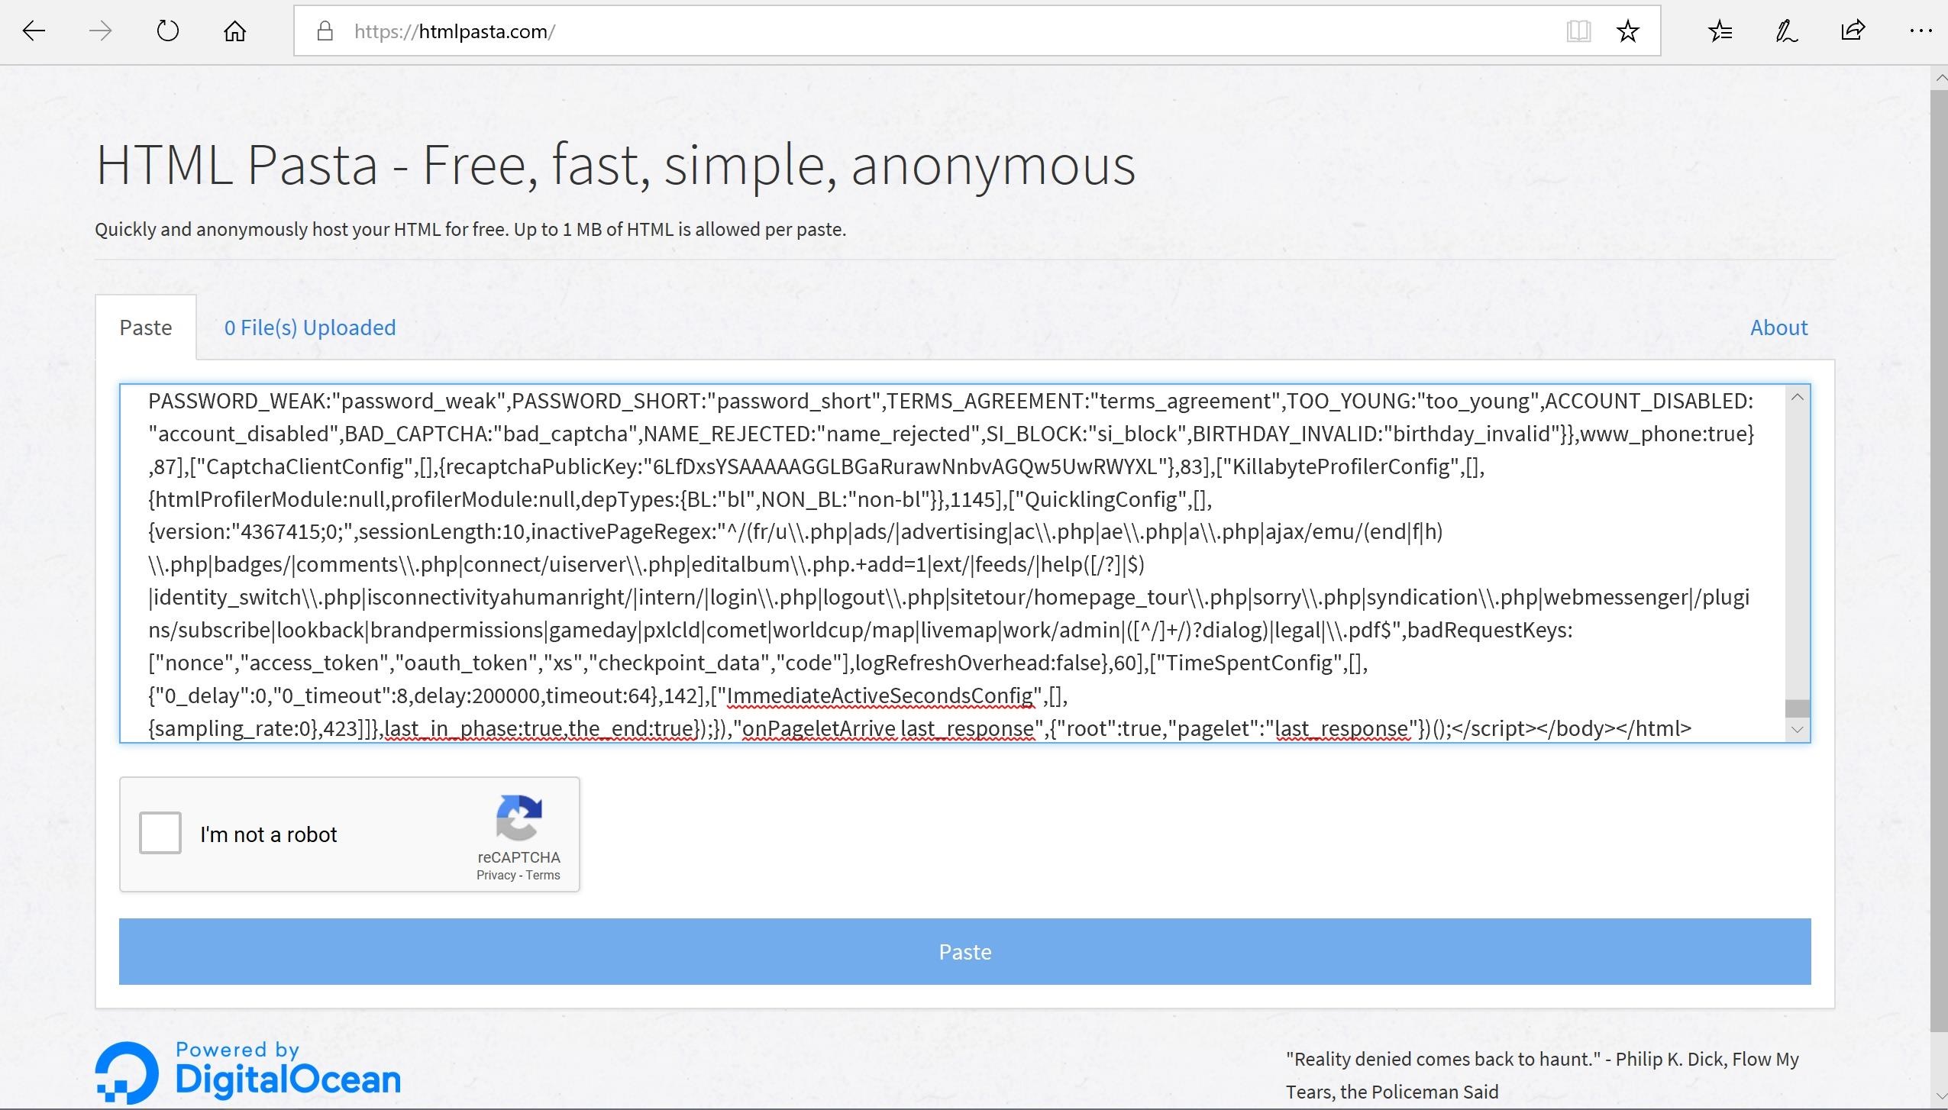The width and height of the screenshot is (1948, 1110).
Task: Click the reCAPTCHA logo
Action: (x=519, y=818)
